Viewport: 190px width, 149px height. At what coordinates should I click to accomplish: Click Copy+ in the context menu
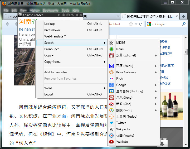pyautogui.click(x=72, y=55)
